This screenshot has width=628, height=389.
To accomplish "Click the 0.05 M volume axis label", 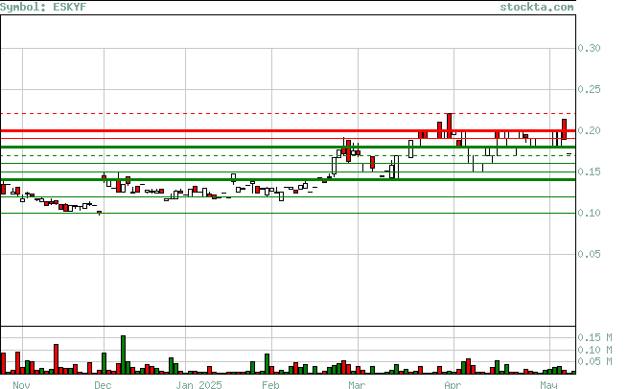I will pyautogui.click(x=594, y=362).
